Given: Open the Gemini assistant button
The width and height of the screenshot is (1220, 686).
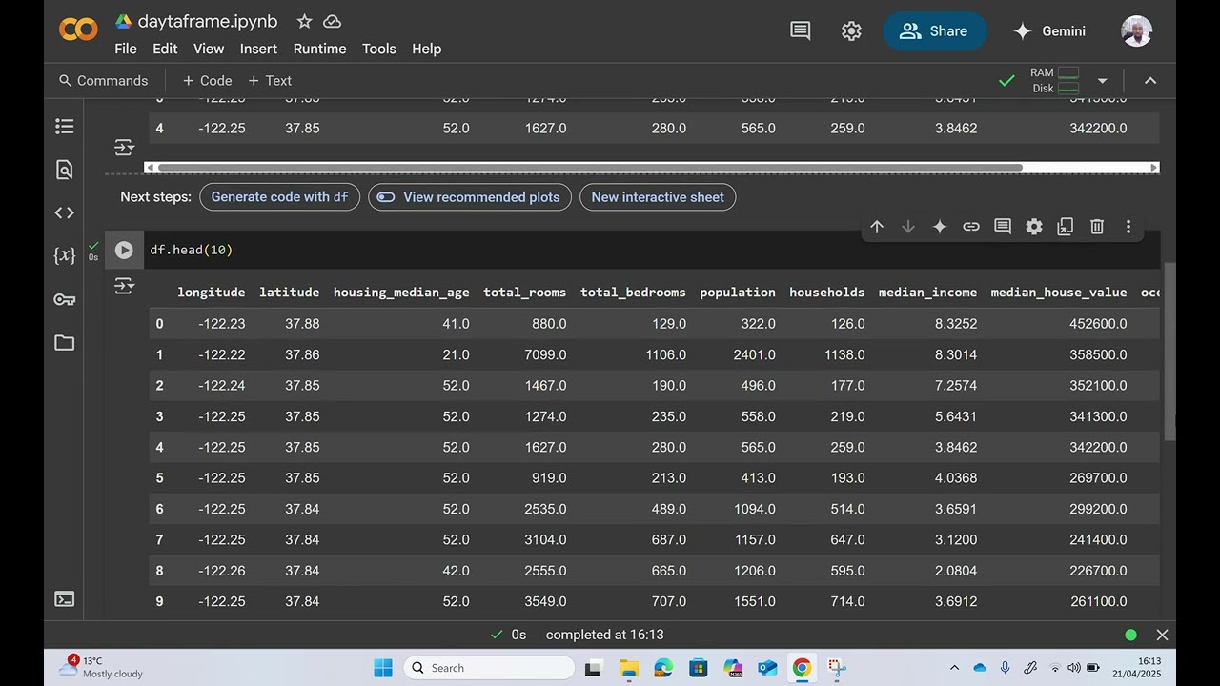Looking at the screenshot, I should tap(1049, 31).
